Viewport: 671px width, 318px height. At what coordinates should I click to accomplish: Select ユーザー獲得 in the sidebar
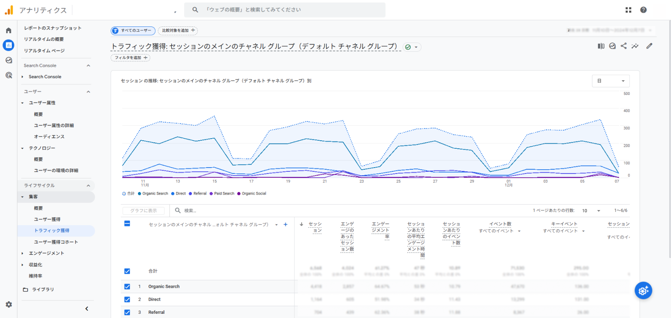pos(47,219)
